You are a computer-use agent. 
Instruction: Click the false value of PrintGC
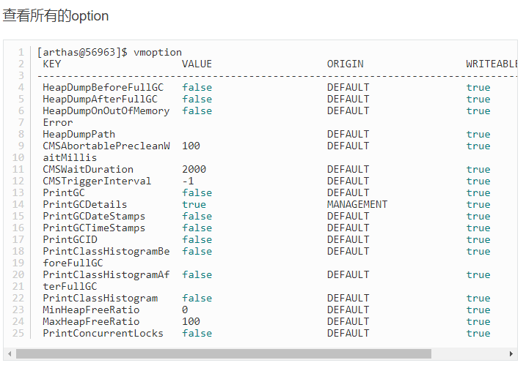coord(197,192)
